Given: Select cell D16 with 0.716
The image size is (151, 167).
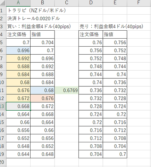Looking at the screenshot, I should pos(91,130).
